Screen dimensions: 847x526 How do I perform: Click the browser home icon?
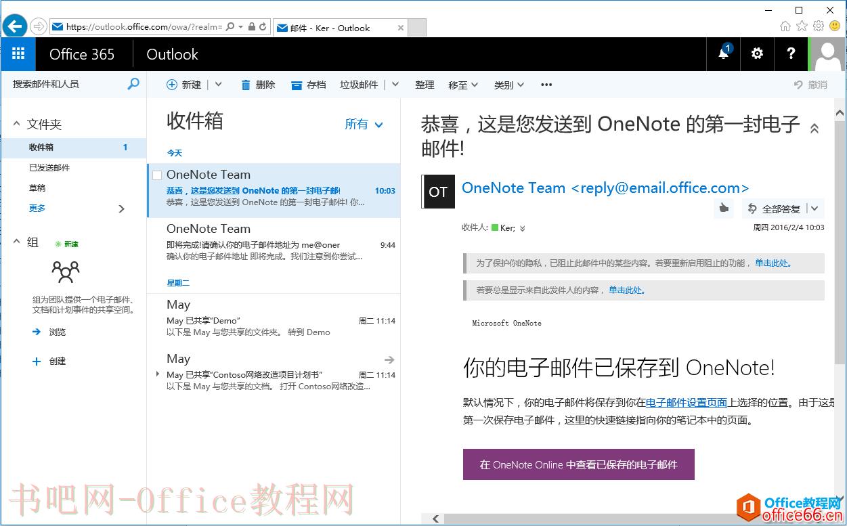[785, 26]
